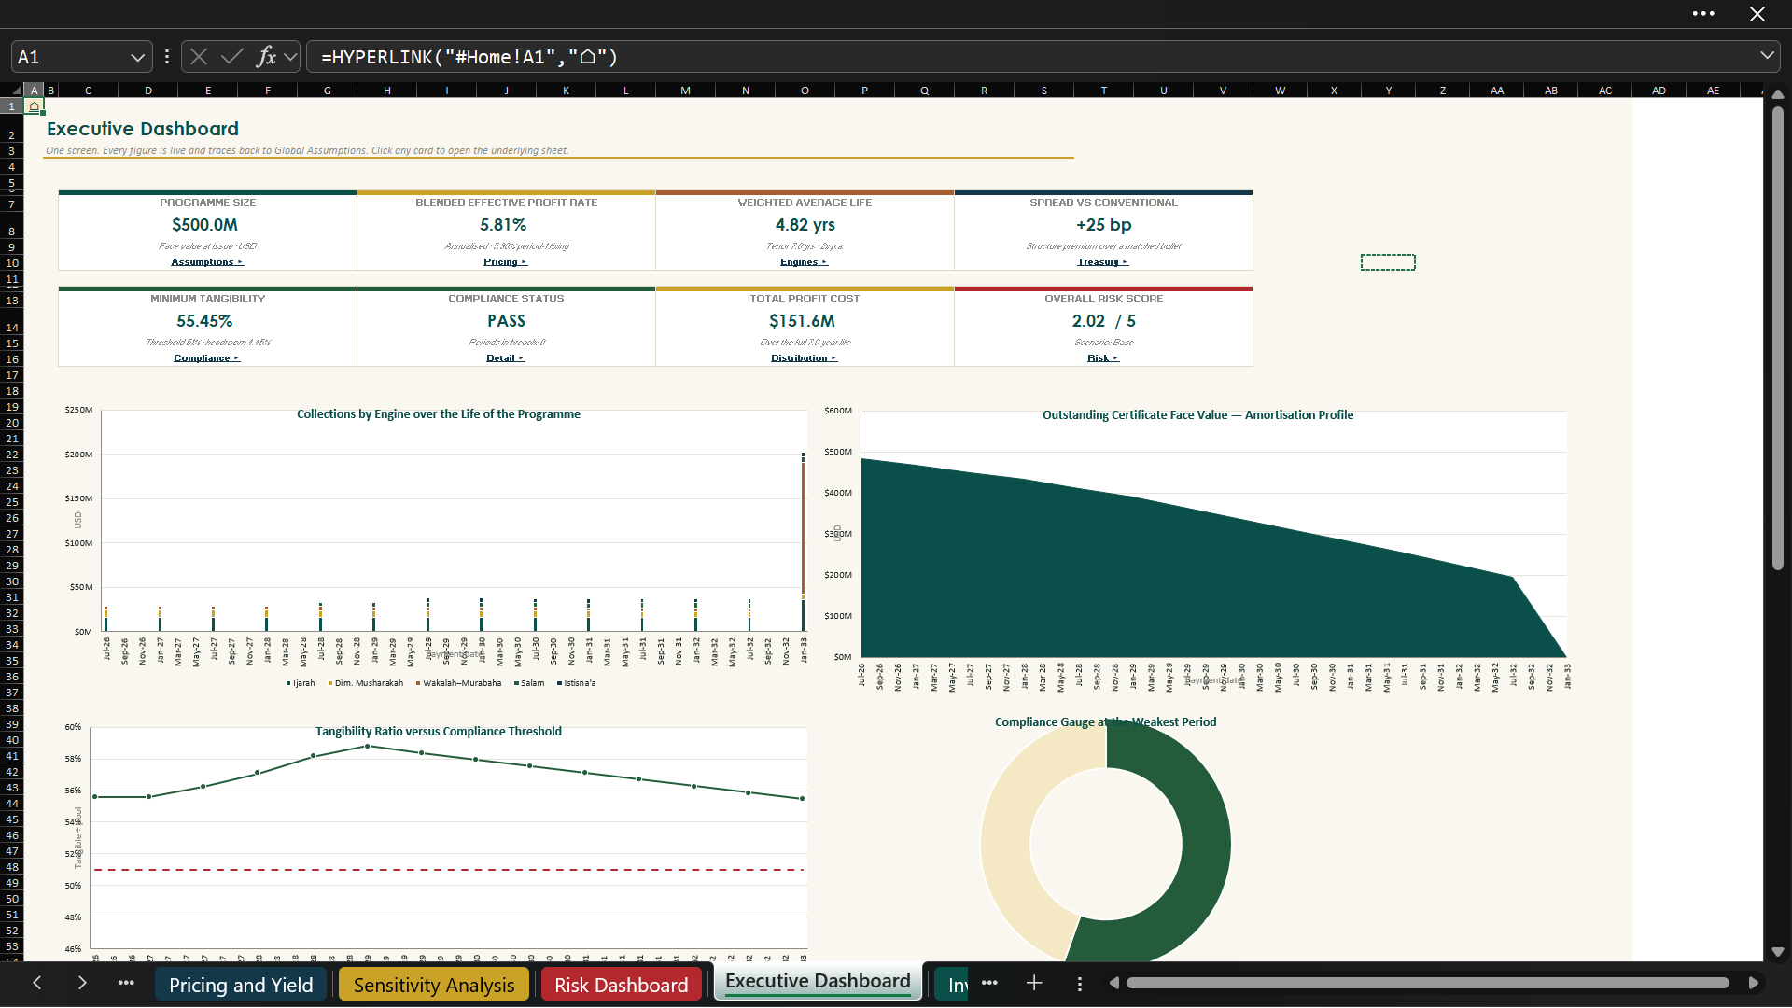Go to previous sheet tab arrow
Screen dimensions: 1792x1008
[37, 983]
